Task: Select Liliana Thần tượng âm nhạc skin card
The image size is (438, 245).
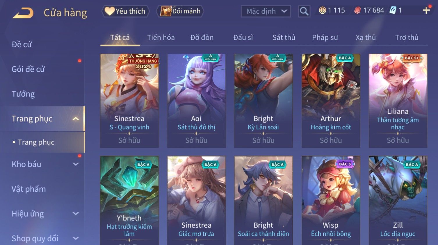Action: [x=398, y=101]
